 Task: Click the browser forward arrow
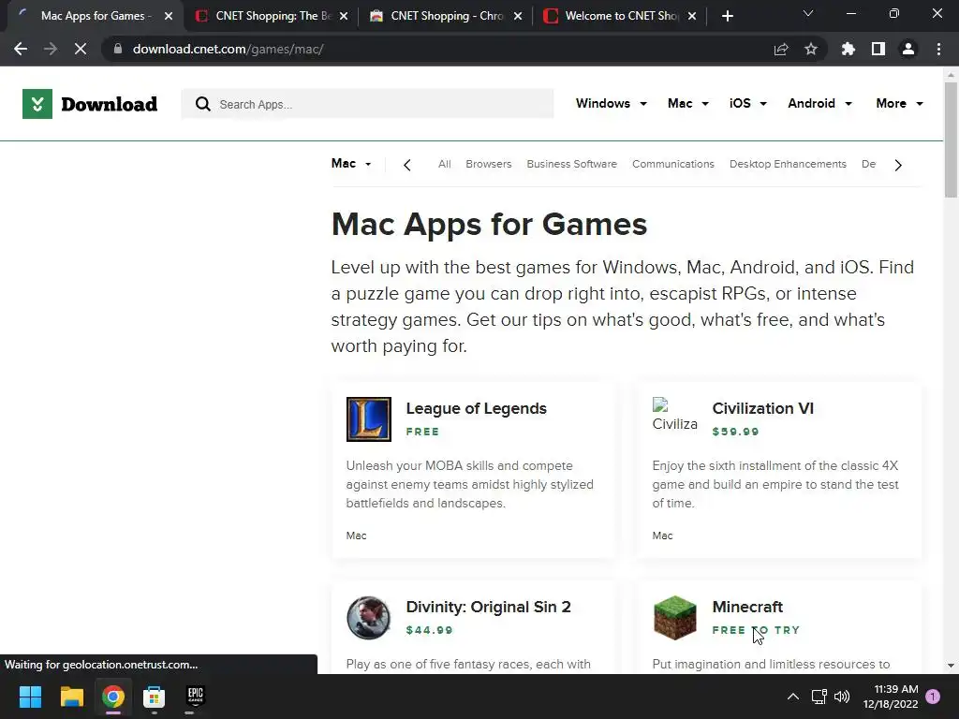point(51,49)
